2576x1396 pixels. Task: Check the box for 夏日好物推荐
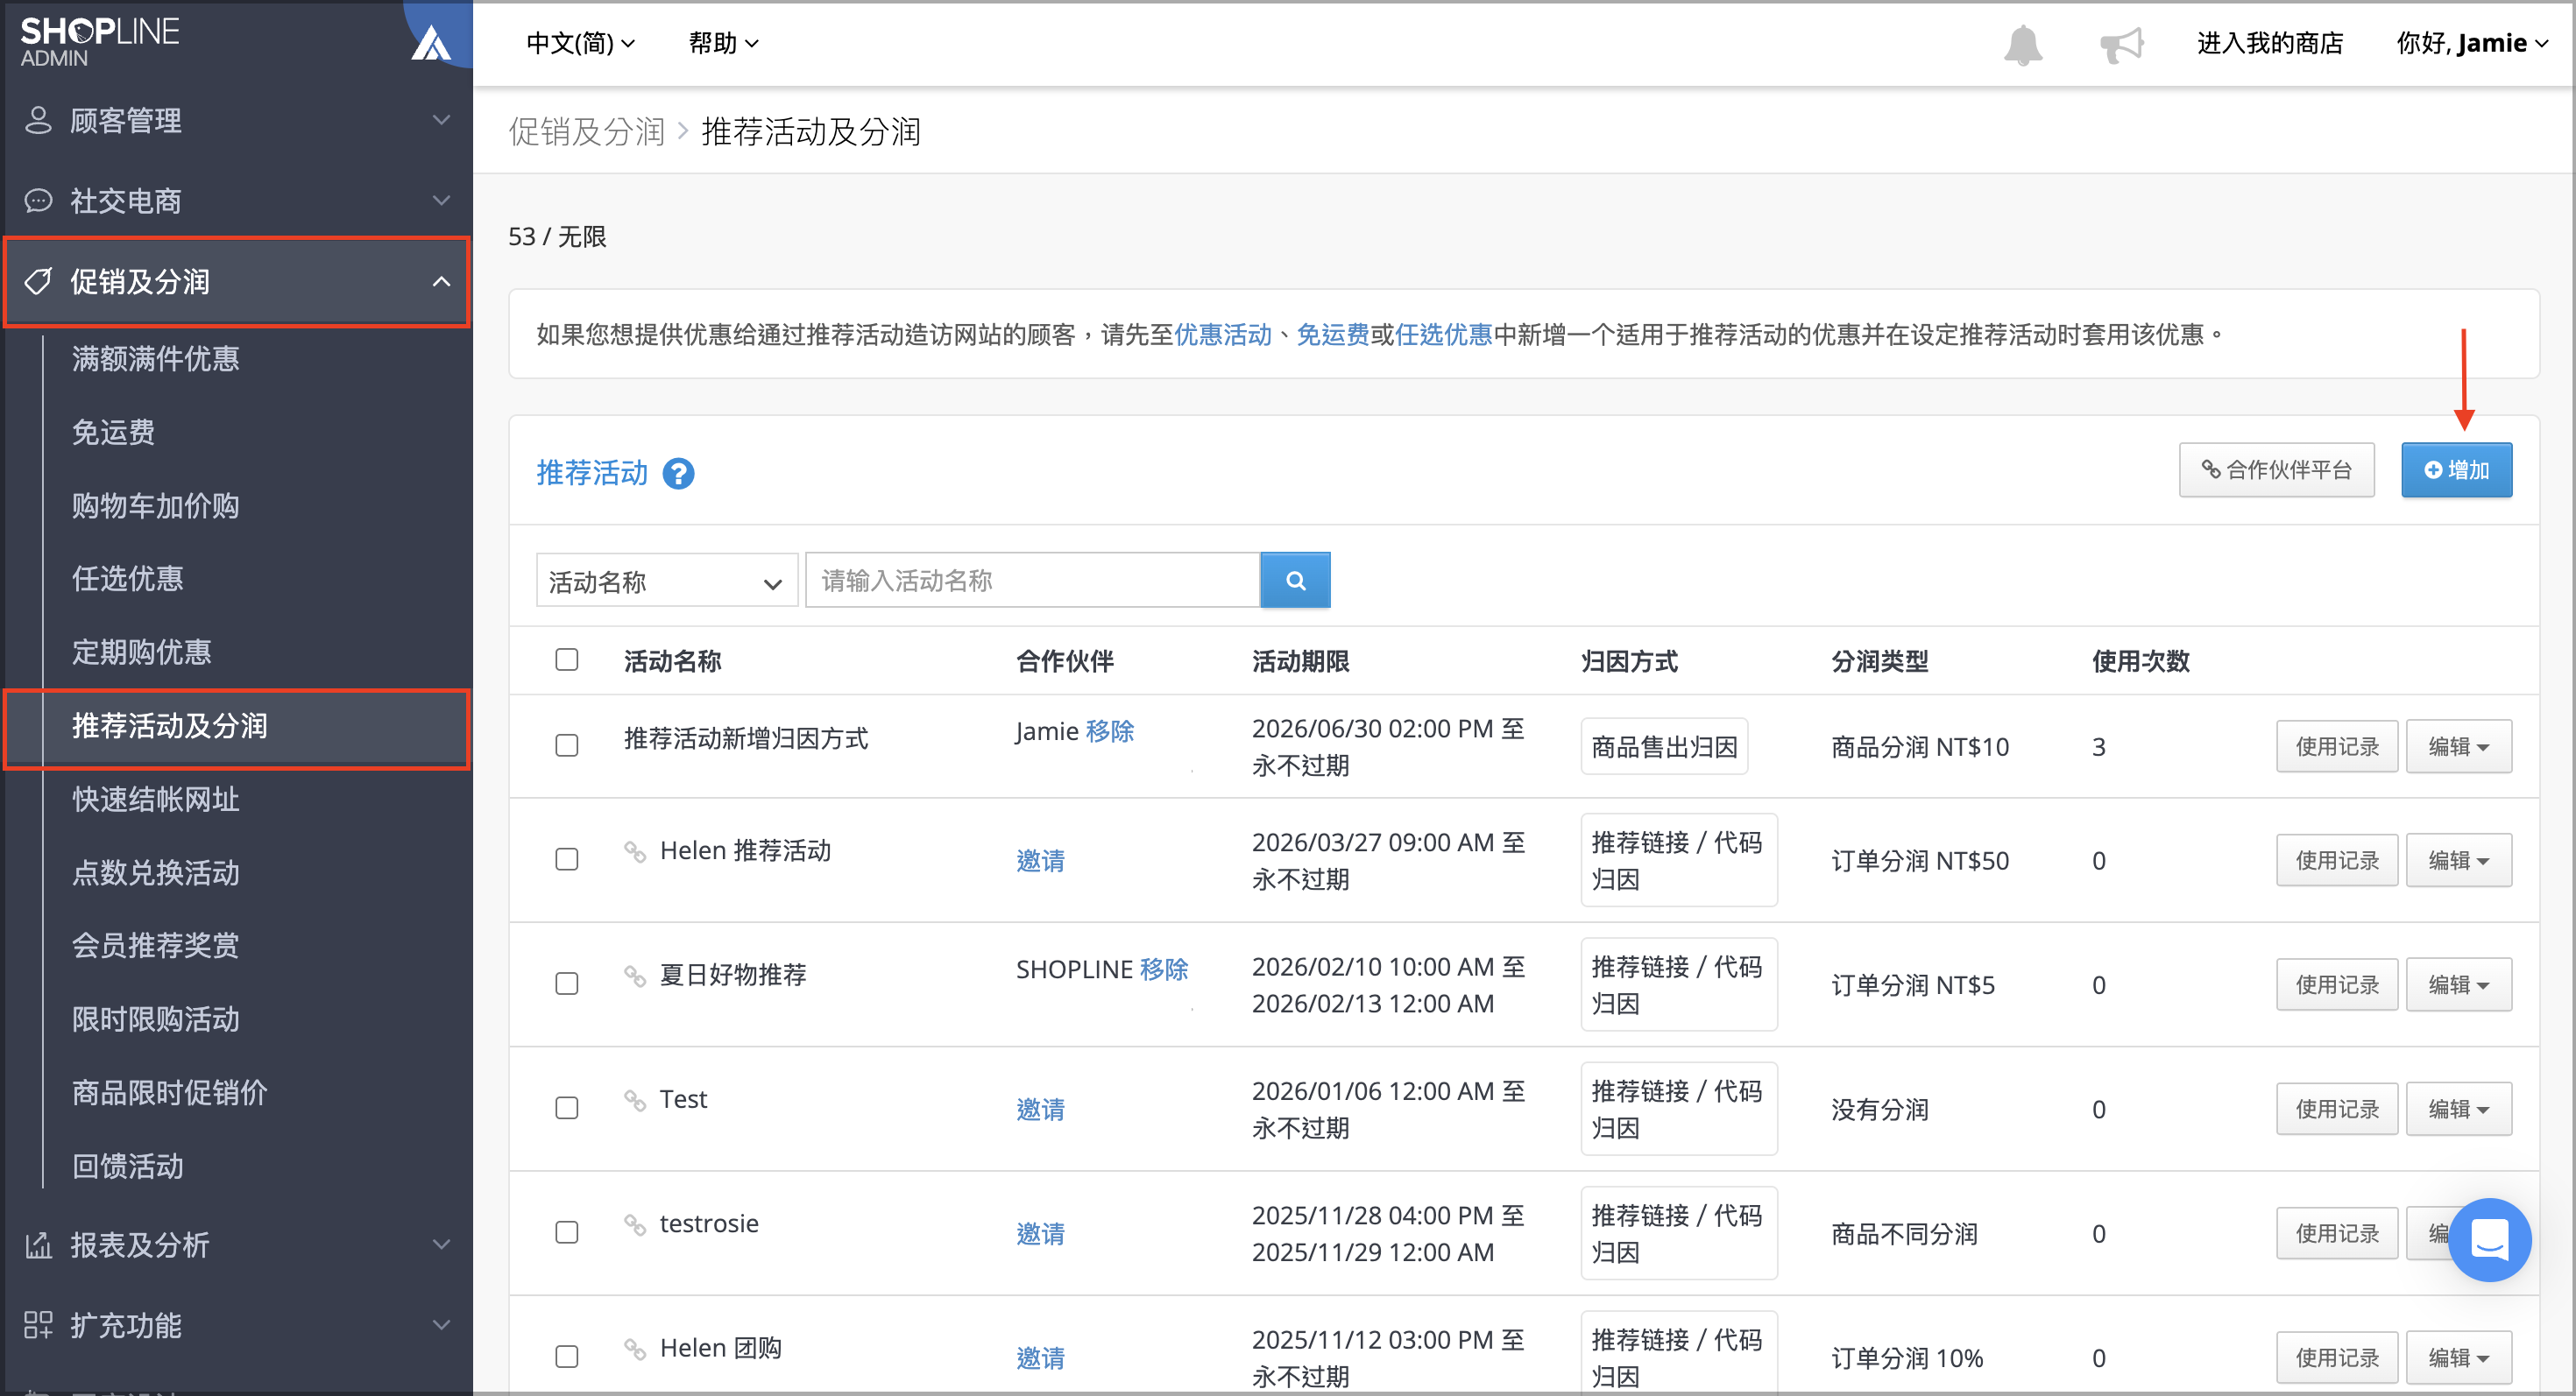click(567, 984)
